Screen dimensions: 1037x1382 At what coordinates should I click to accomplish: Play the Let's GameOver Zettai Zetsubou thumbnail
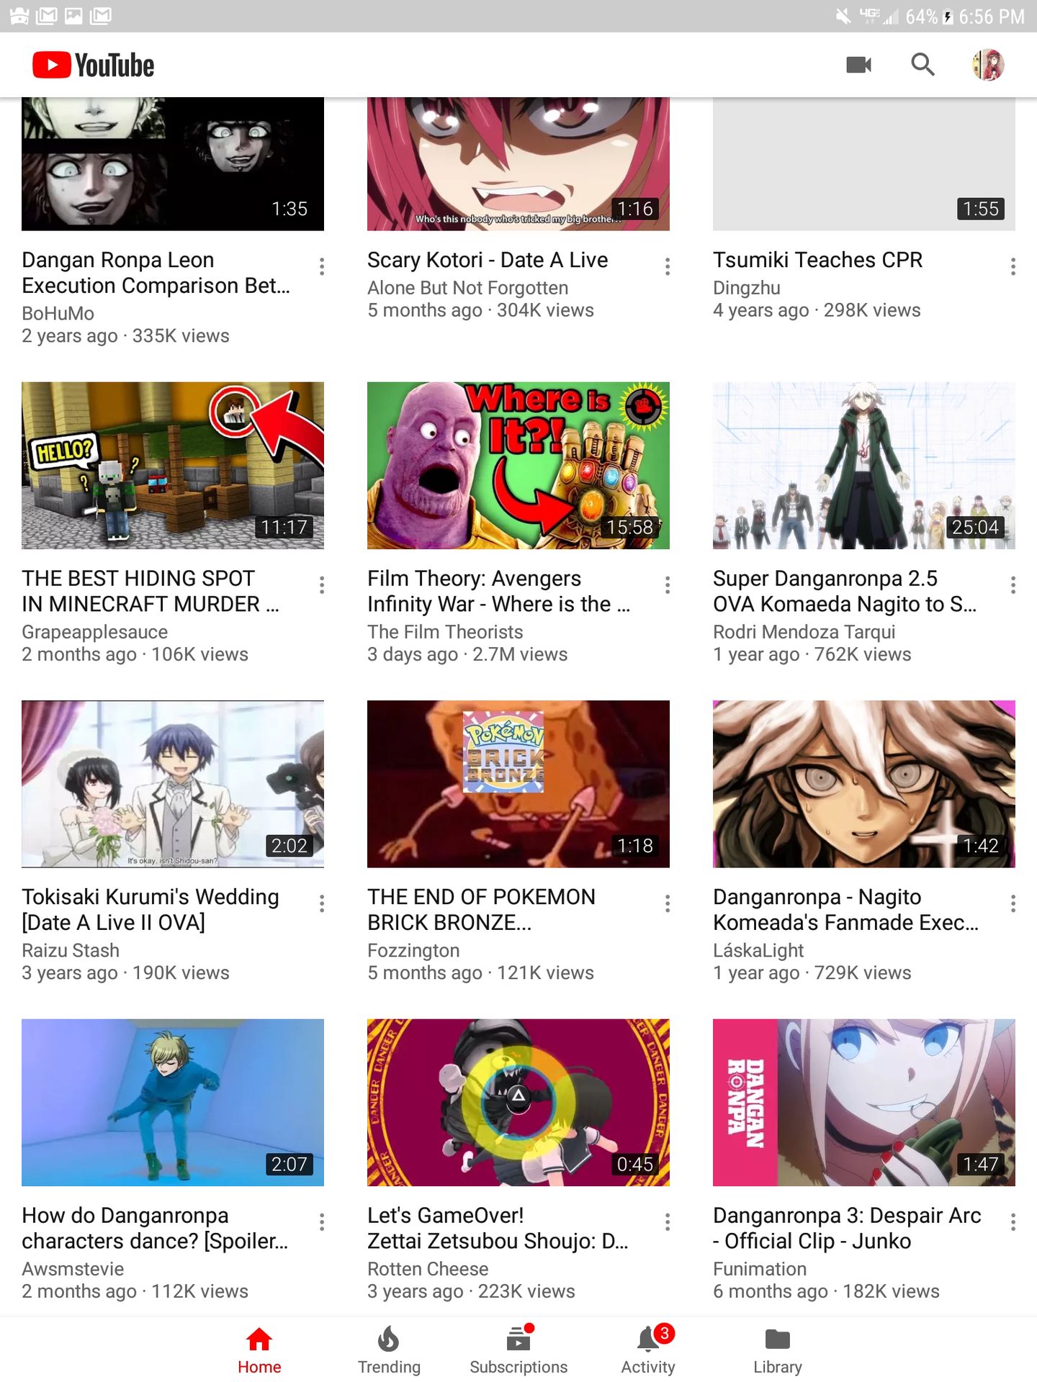click(518, 1102)
